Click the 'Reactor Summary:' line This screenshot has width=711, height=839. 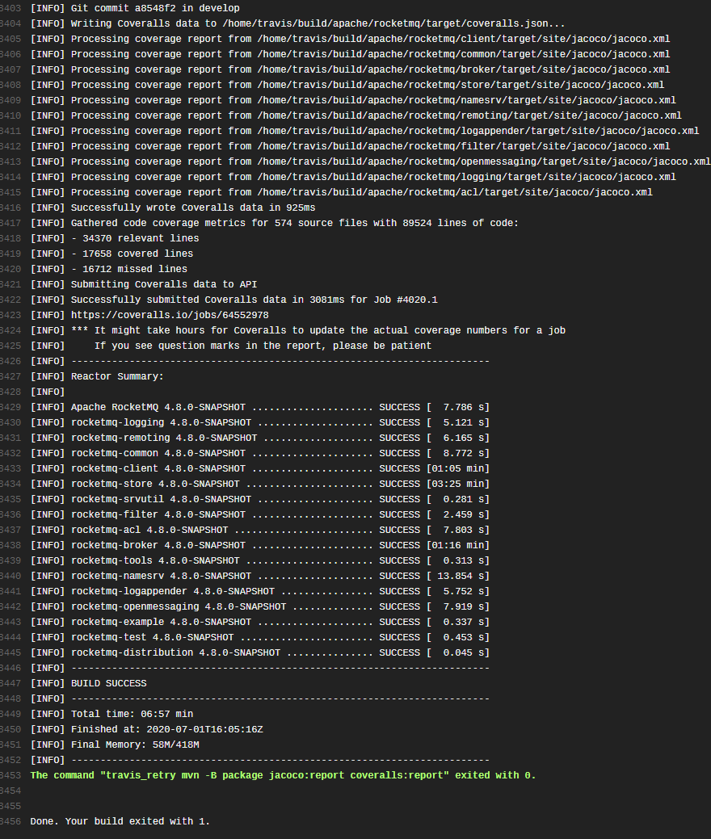coord(97,376)
